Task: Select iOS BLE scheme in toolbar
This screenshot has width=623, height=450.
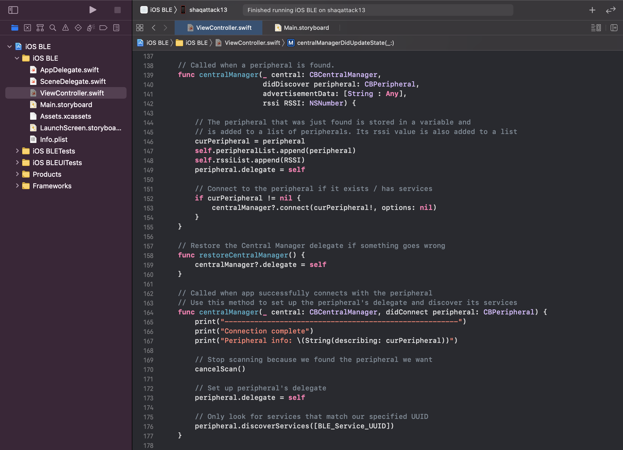Action: 156,10
